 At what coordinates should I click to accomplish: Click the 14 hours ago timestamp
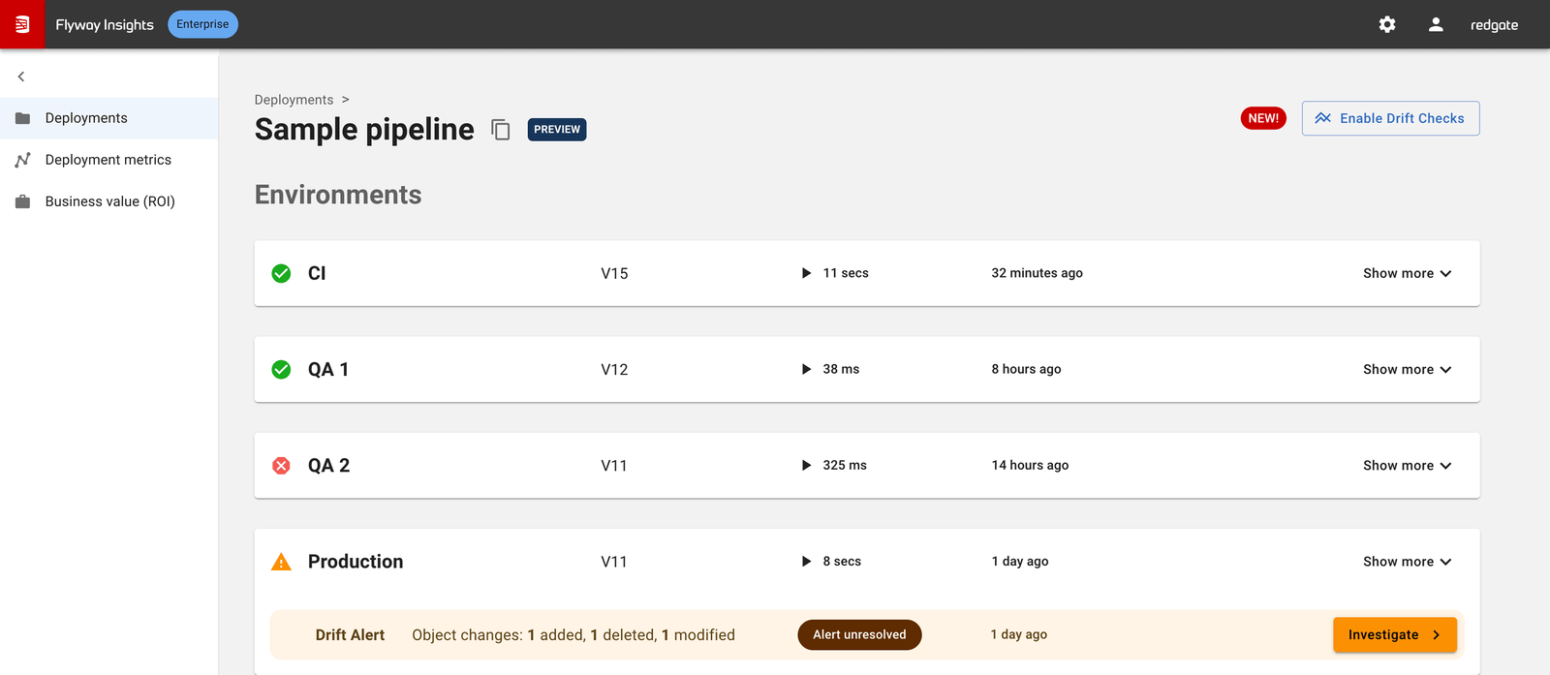1030,466
